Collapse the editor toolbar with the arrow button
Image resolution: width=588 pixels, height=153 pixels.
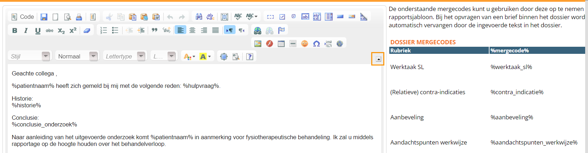tap(378, 59)
